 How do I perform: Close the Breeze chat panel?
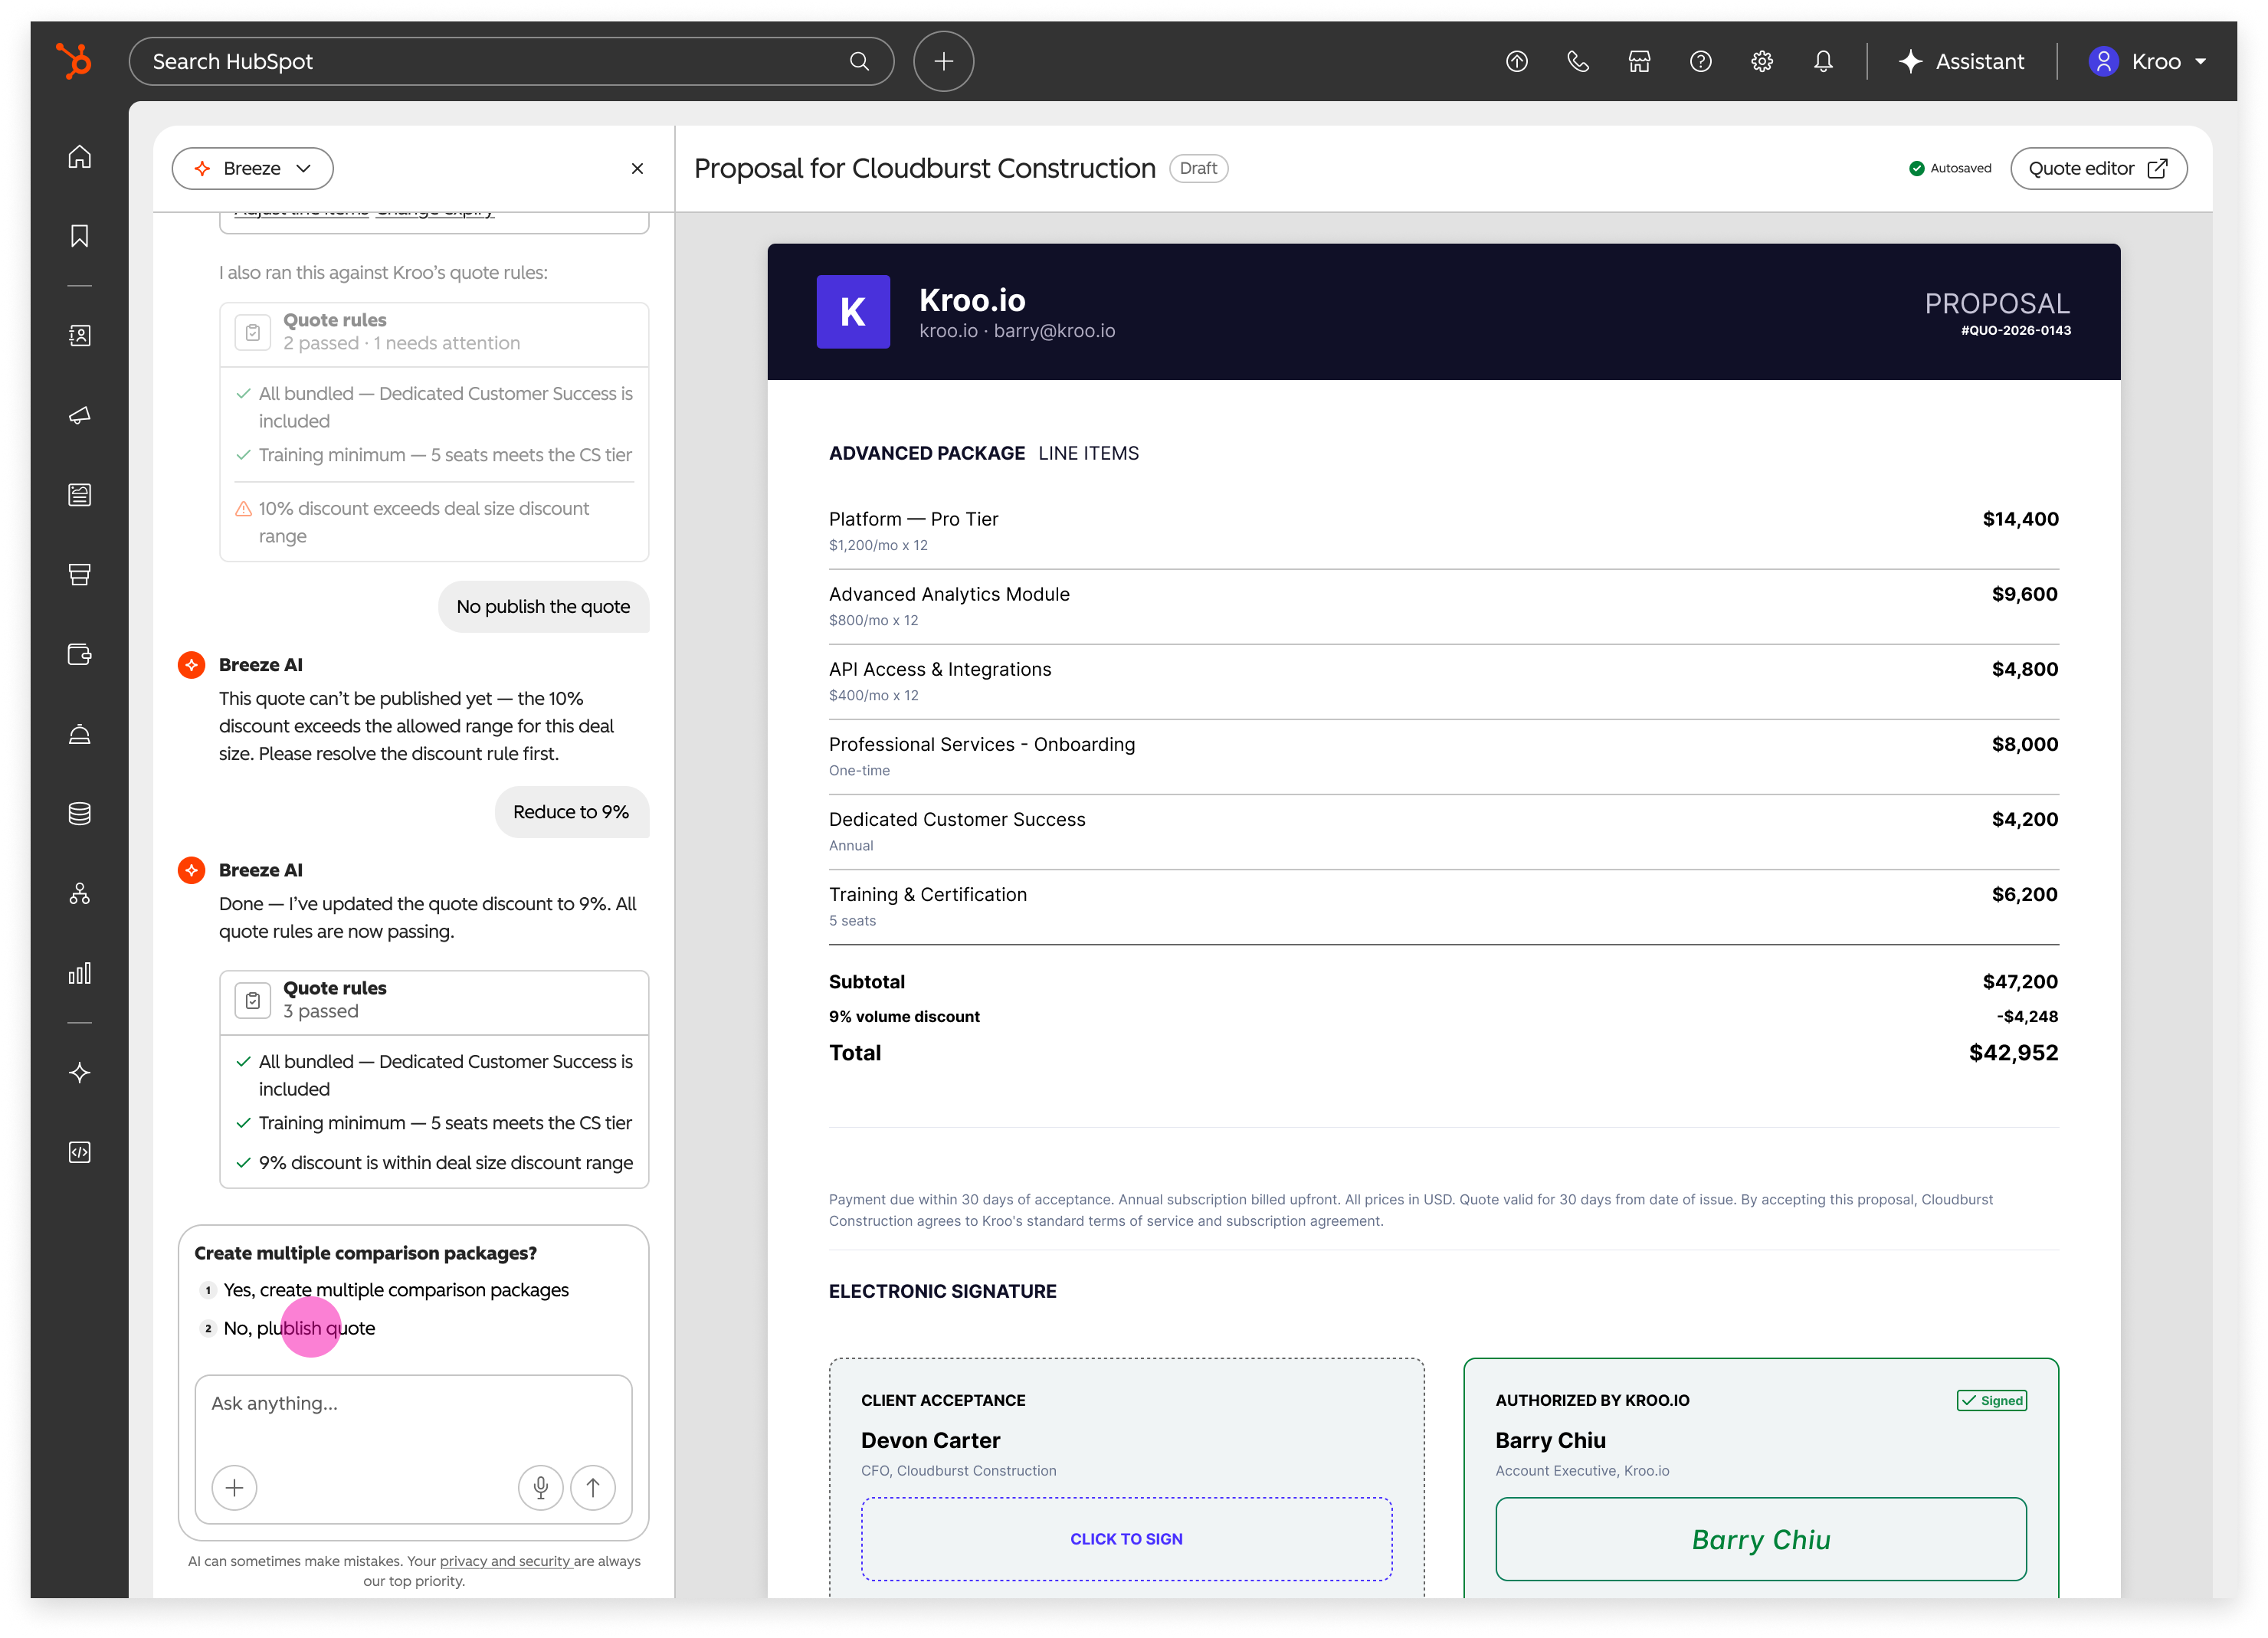pyautogui.click(x=637, y=169)
